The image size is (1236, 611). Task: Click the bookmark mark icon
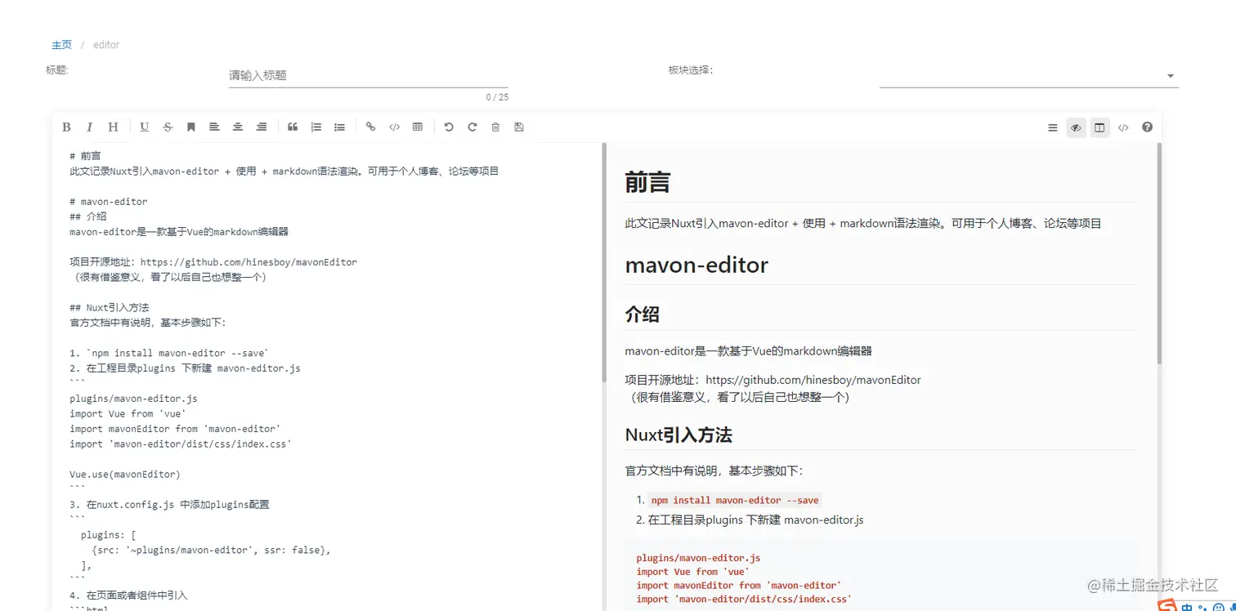click(190, 127)
